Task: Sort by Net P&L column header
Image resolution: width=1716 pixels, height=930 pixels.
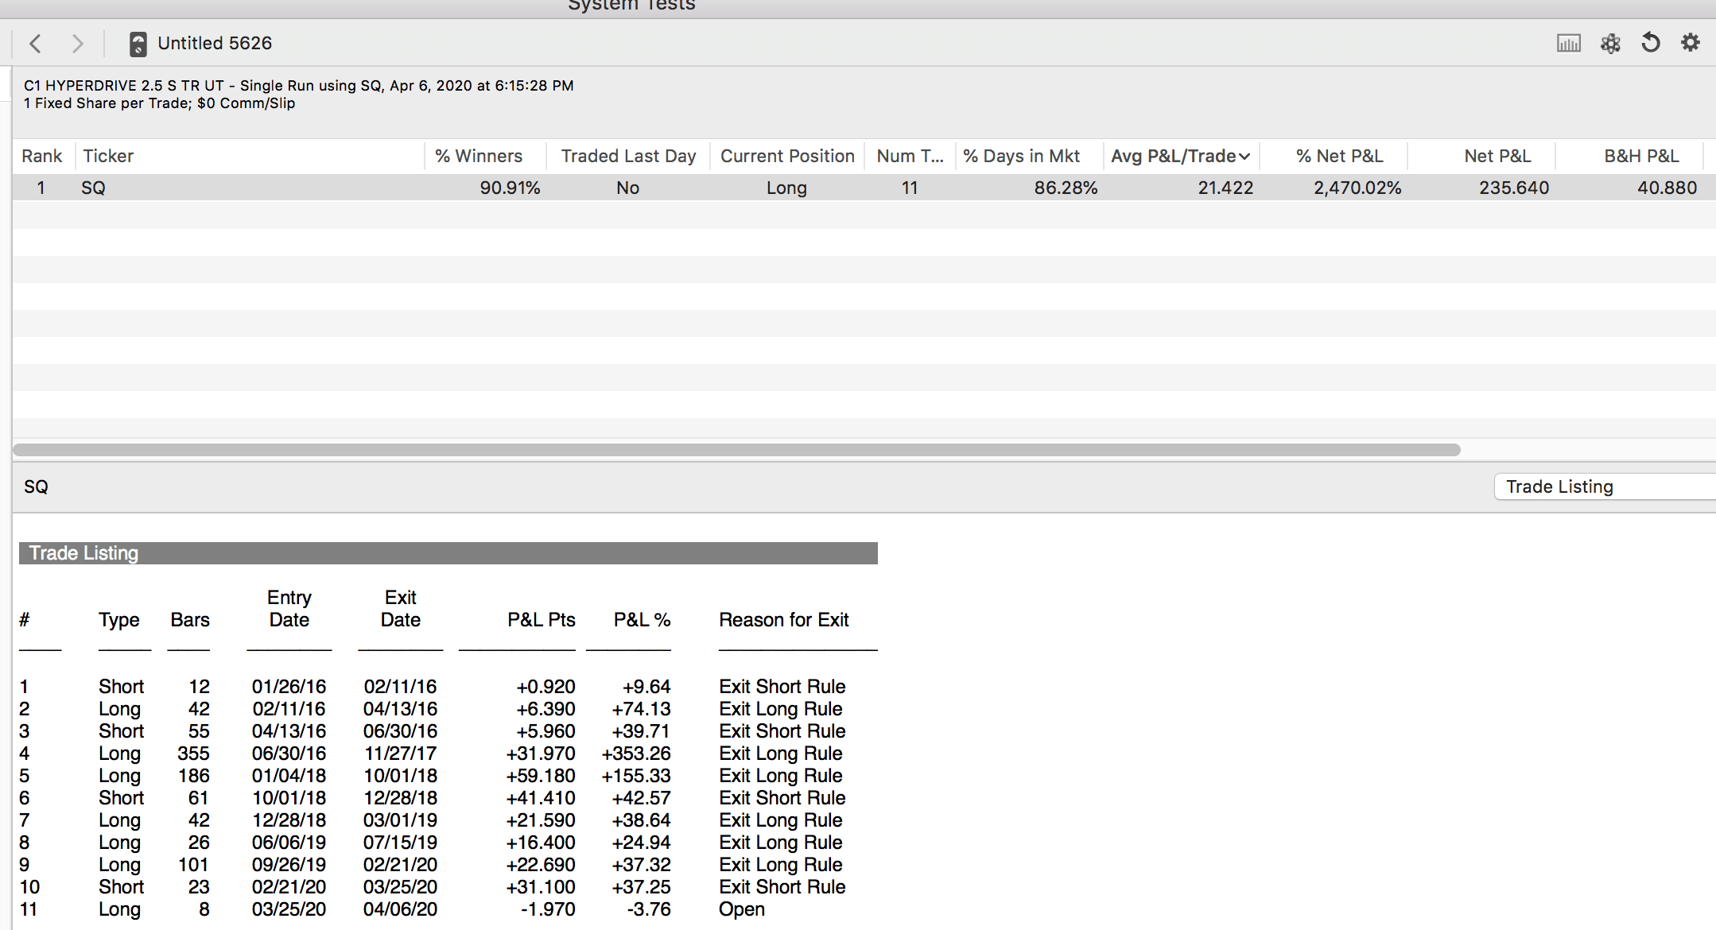Action: coord(1497,156)
